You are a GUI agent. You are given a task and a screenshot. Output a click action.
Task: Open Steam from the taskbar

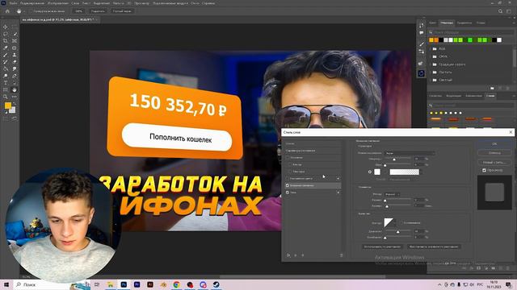tap(216, 284)
